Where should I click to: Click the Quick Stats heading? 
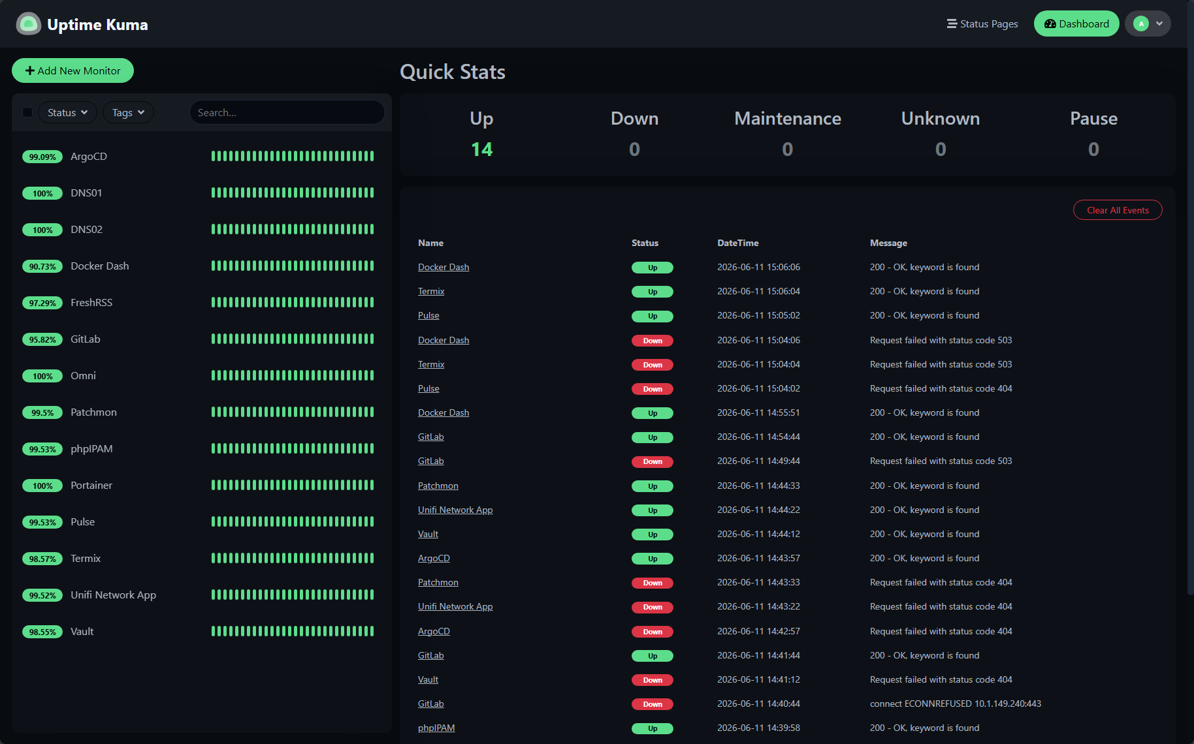coord(453,72)
